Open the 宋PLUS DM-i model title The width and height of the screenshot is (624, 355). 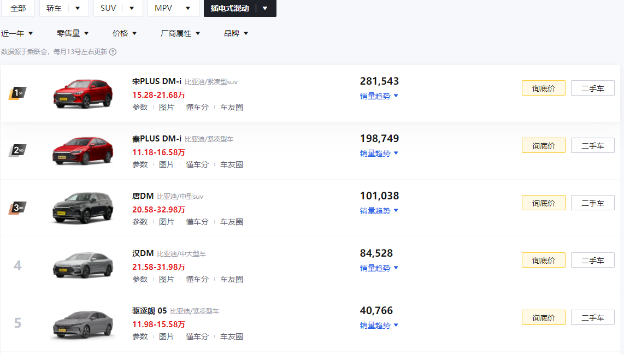tap(157, 81)
